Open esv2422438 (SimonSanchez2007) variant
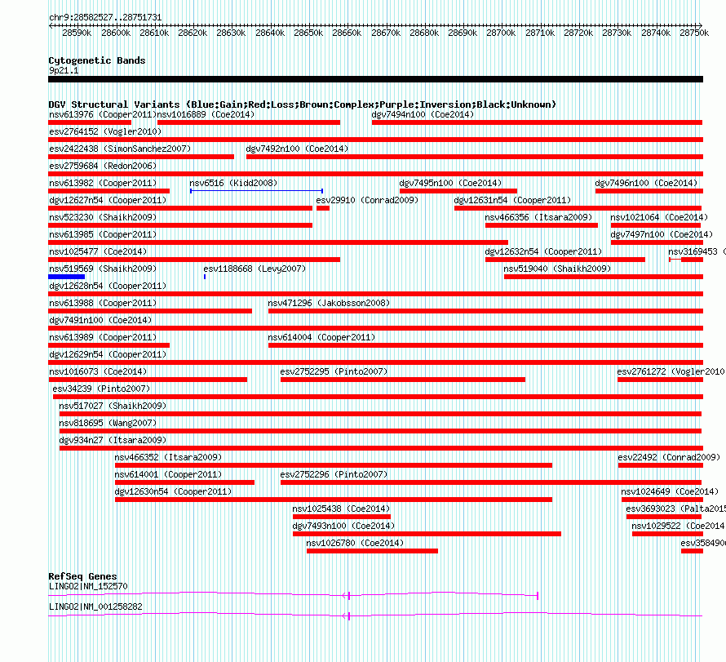Screen dimensions: 726x662 coord(141,157)
